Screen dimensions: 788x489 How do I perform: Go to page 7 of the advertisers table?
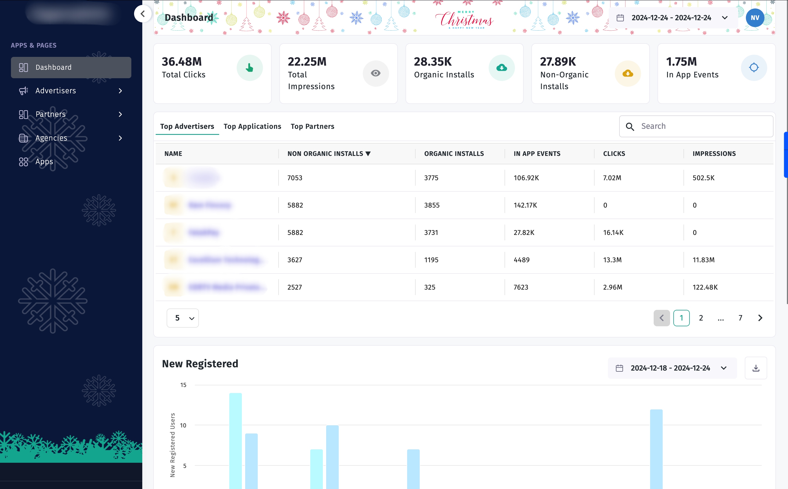(740, 318)
